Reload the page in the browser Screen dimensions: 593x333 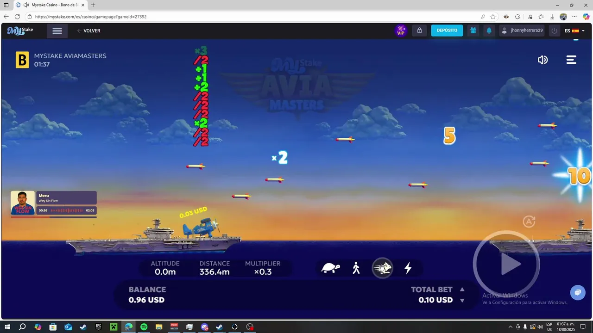18,17
